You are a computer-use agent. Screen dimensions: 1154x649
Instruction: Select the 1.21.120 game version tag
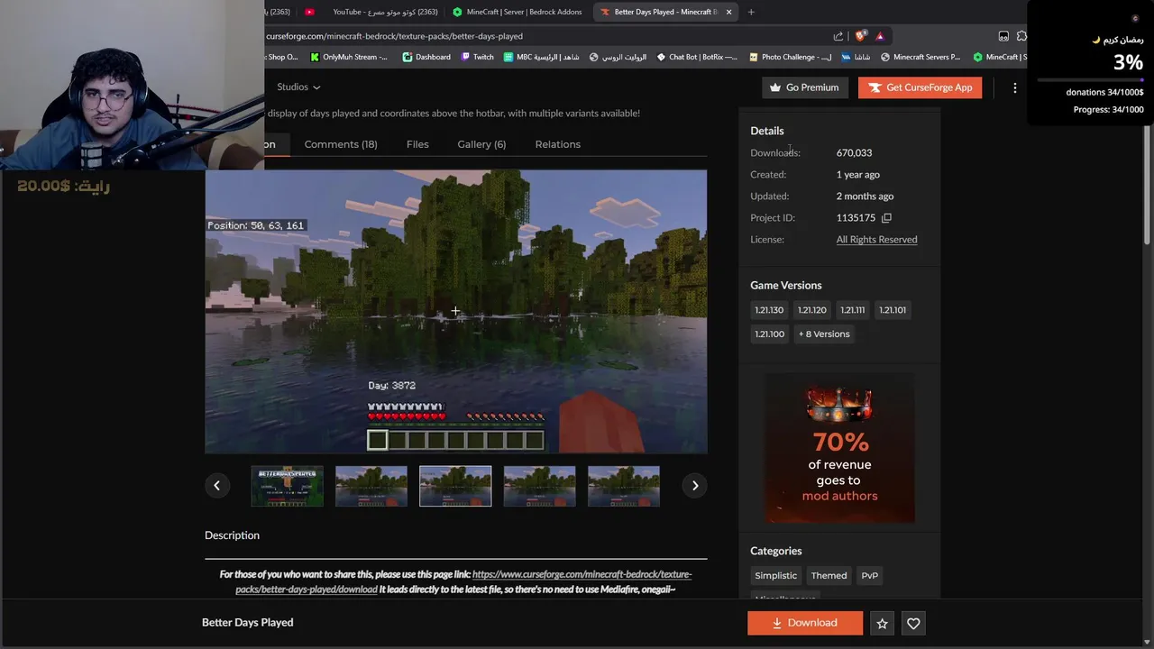point(811,310)
